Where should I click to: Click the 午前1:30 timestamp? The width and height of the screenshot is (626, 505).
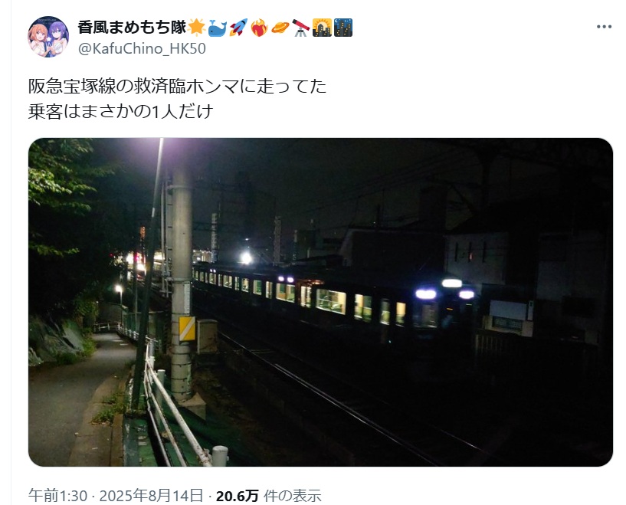tap(57, 495)
